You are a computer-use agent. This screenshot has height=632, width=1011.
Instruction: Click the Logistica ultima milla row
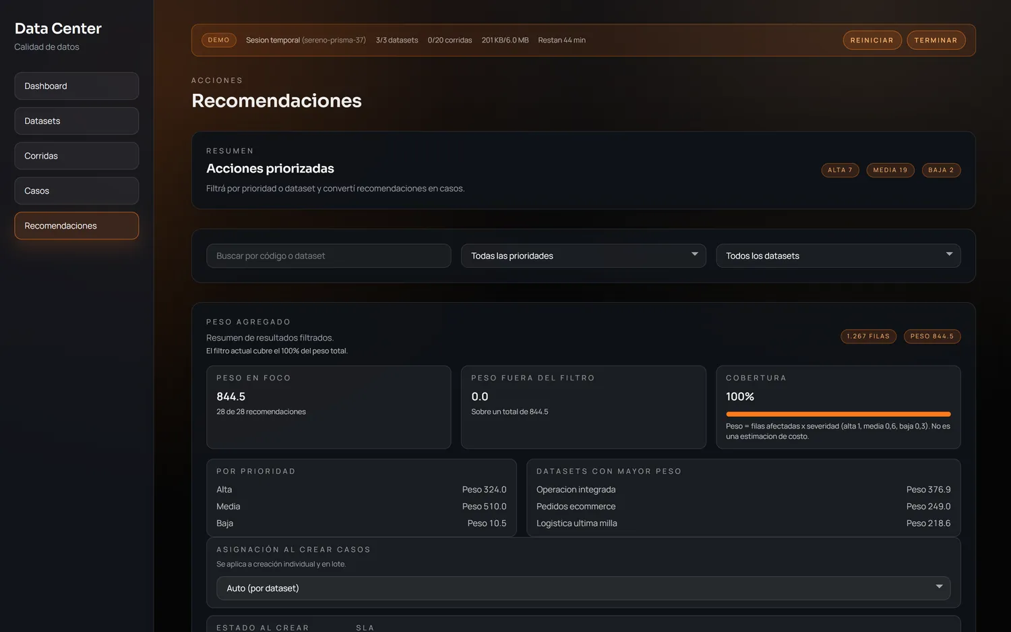pos(743,523)
